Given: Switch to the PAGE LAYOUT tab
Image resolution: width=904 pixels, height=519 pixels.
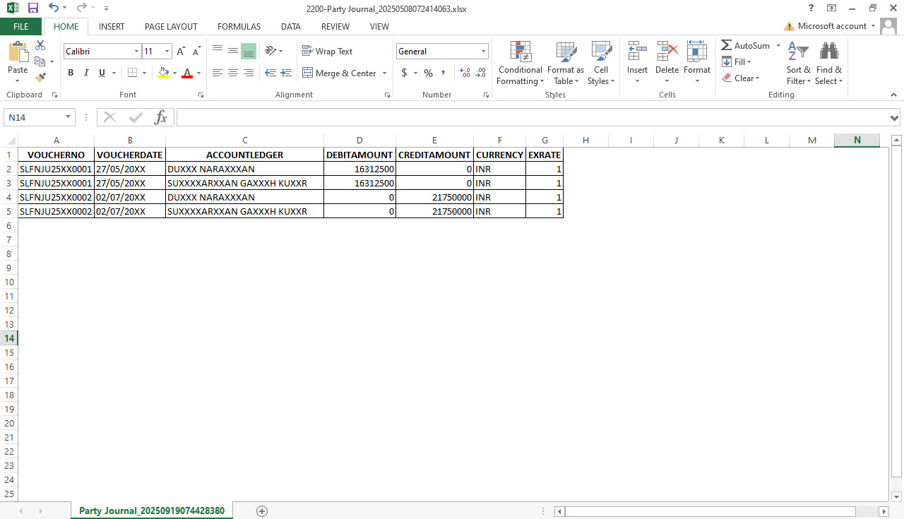Looking at the screenshot, I should (171, 27).
